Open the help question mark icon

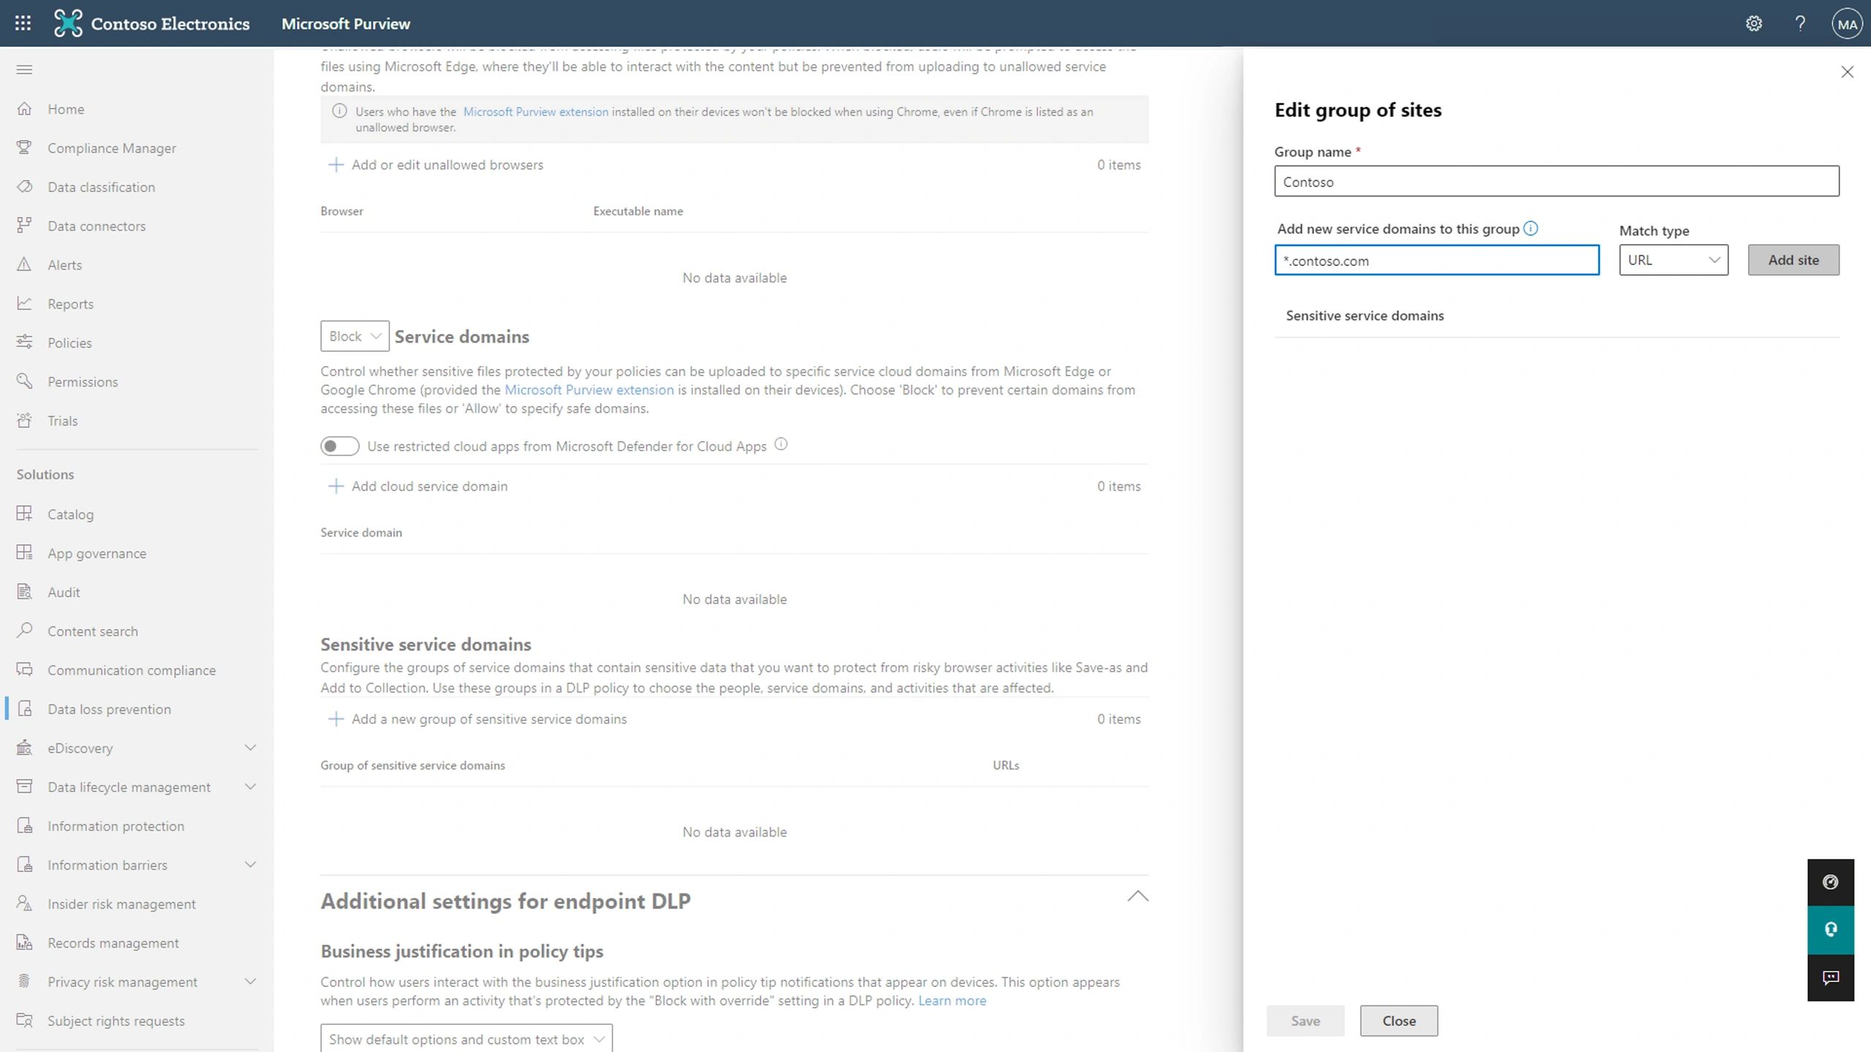point(1800,23)
